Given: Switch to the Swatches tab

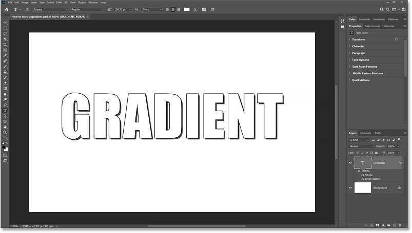Looking at the screenshot, I should tap(364, 19).
